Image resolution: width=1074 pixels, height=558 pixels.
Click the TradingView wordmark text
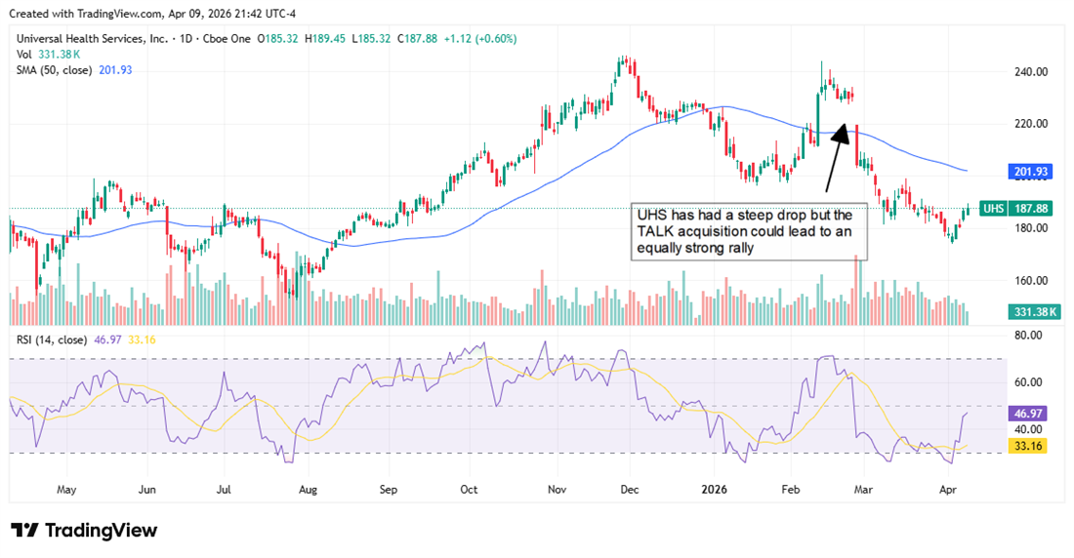pos(102,531)
